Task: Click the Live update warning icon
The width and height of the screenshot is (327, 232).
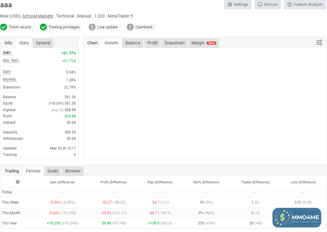Action: 92,27
